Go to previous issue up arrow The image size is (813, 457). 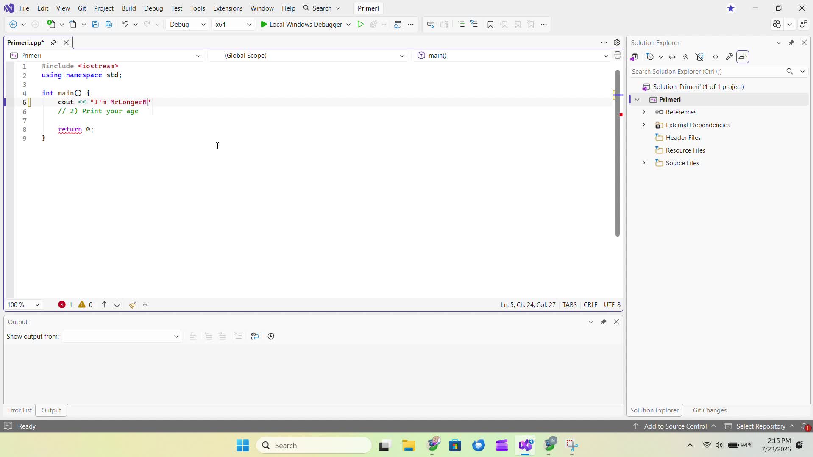(x=104, y=305)
